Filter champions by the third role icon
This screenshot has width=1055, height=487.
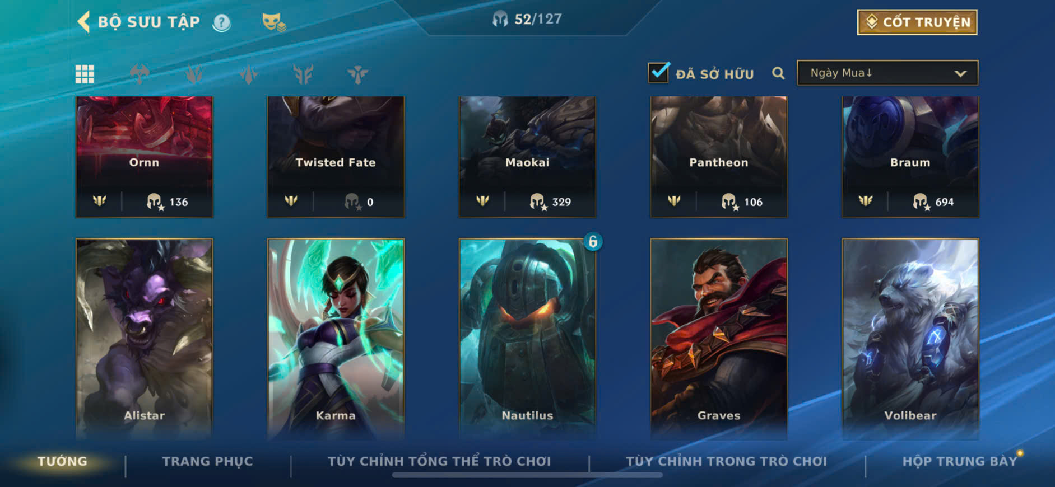[248, 73]
